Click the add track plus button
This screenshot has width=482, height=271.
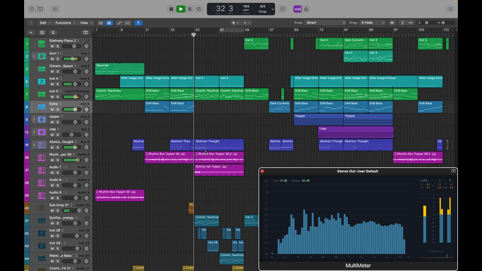pyautogui.click(x=31, y=33)
